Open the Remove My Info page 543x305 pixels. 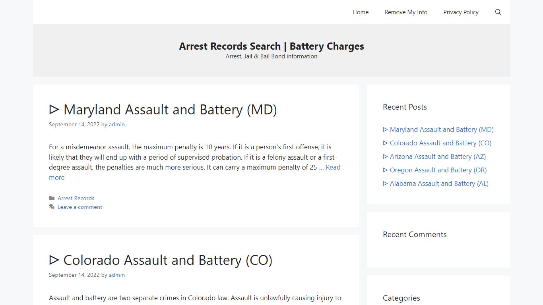[406, 12]
